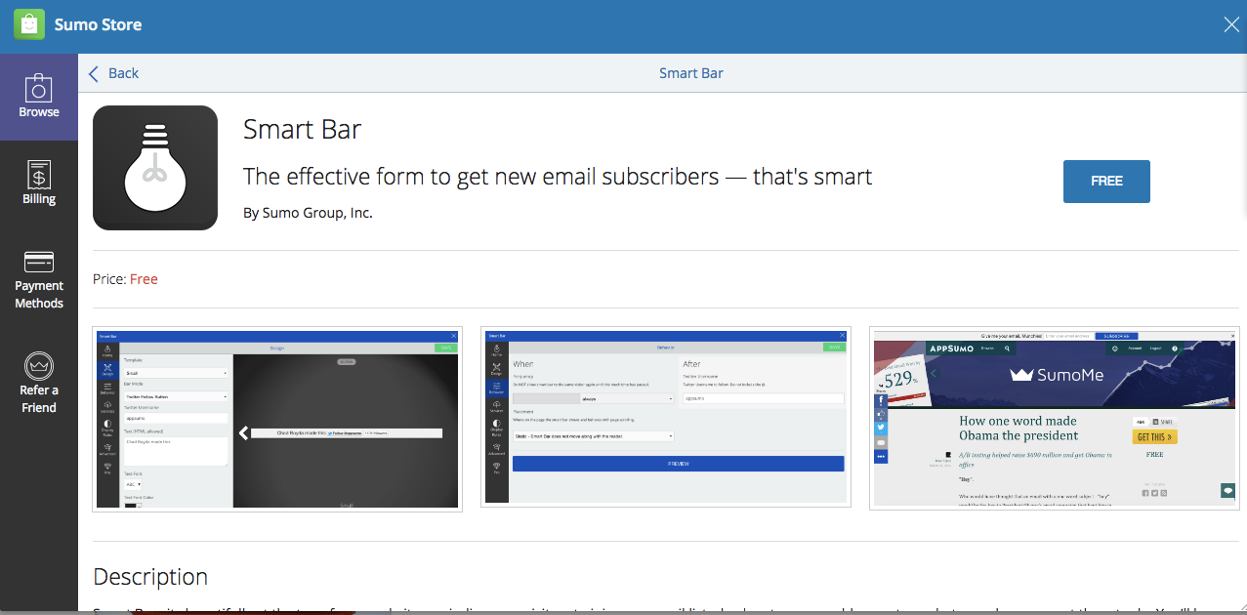Click the Smart Bar lightbulb app icon
This screenshot has width=1247, height=615.
155,168
